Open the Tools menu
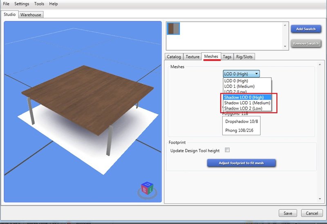Image resolution: width=327 pixels, height=224 pixels. coord(39,4)
